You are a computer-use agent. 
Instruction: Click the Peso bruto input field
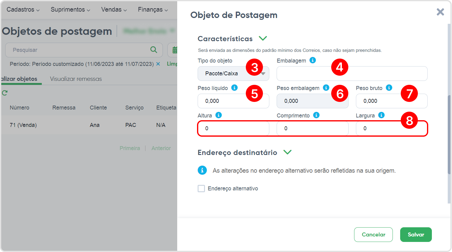(x=392, y=101)
